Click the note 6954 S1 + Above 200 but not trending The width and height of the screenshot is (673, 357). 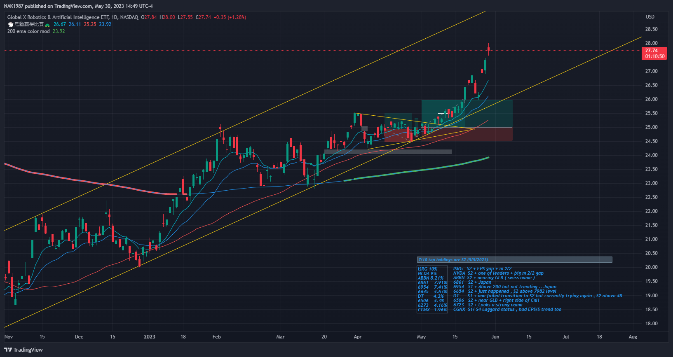(x=504, y=287)
